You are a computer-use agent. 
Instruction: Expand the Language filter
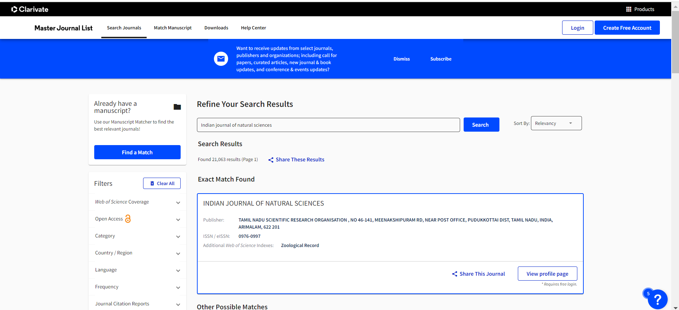coord(178,270)
